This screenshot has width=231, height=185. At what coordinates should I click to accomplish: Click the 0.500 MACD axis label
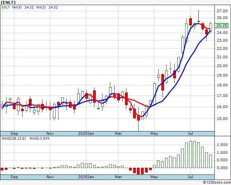222,160
